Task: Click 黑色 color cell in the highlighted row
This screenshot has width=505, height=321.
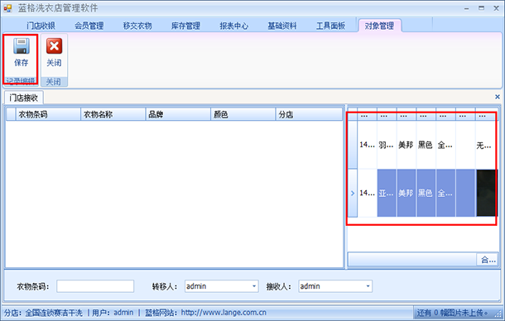Action: [x=426, y=193]
